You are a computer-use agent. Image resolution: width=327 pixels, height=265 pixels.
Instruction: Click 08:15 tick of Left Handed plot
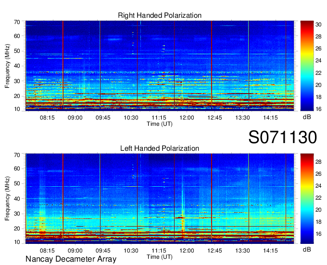(47, 251)
